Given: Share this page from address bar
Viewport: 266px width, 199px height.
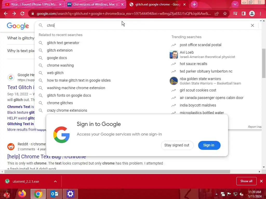Looking at the screenshot, I should coord(217,14).
